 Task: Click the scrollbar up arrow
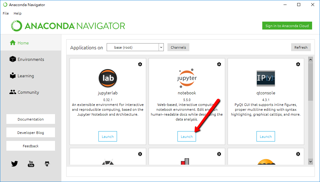(311, 60)
